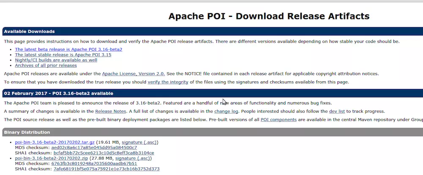Open the POI components link
Image resolution: width=423 pixels, height=175 pixels.
point(279,120)
